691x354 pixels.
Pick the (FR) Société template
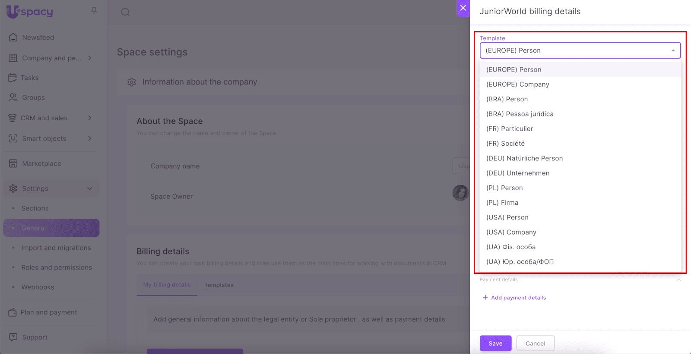click(x=505, y=144)
